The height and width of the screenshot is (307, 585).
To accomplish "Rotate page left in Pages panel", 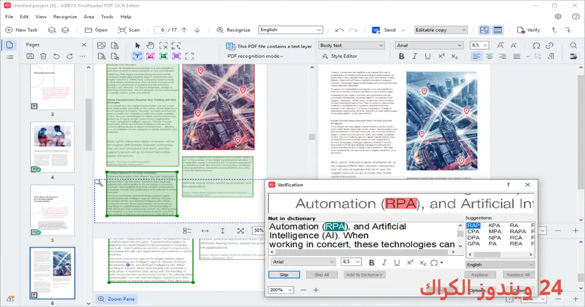I will [57, 56].
